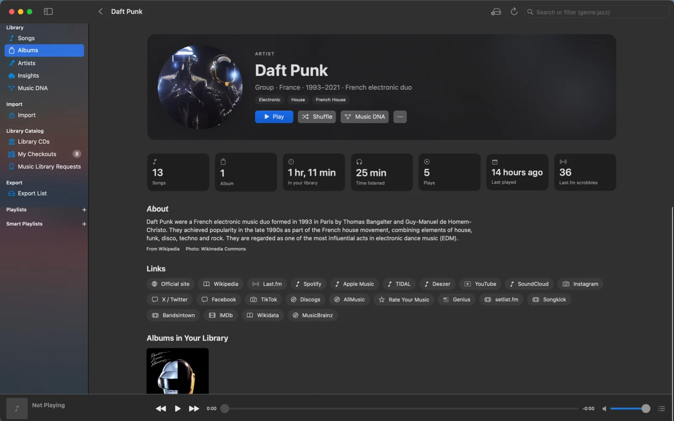Open Songs in the library sidebar
Screen dimensions: 674x421
tap(44, 38)
